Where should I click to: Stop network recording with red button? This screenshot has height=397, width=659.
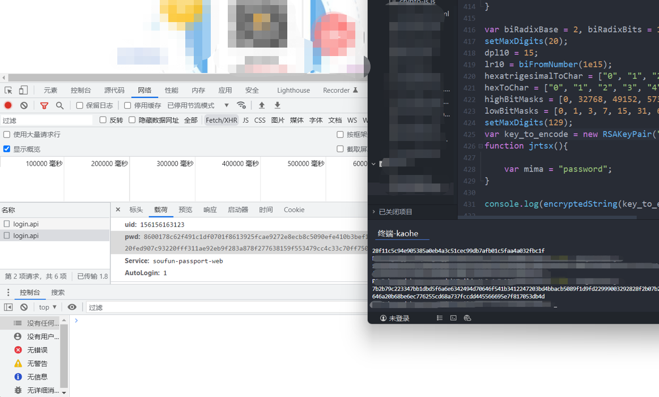click(x=8, y=105)
